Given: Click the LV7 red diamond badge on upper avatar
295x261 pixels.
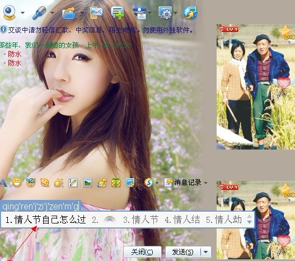Looking at the screenshot, I should [x=228, y=29].
